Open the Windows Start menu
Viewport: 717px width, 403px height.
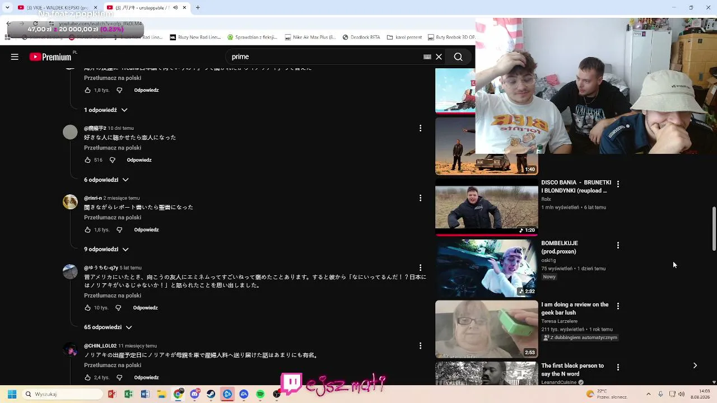12,394
